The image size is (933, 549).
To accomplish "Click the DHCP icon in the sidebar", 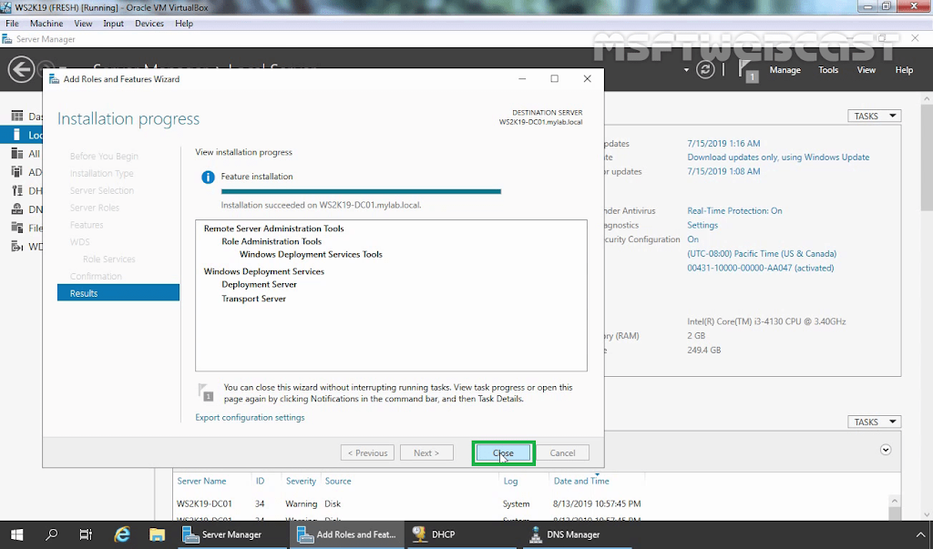I will pos(17,190).
